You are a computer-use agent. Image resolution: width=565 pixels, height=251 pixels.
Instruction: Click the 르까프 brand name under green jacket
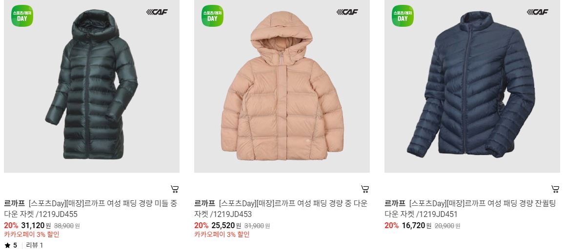point(15,204)
